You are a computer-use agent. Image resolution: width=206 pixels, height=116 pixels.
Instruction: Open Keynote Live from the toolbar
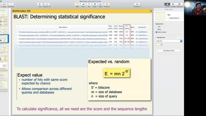(47, 4)
